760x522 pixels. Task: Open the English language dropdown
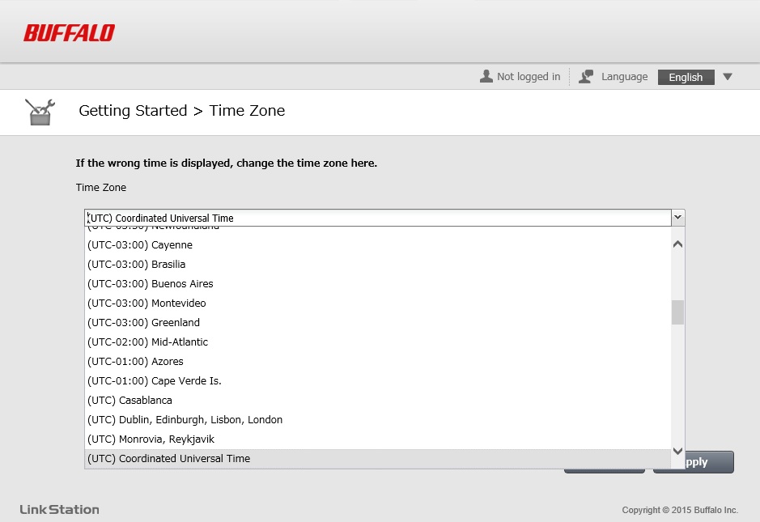click(686, 77)
